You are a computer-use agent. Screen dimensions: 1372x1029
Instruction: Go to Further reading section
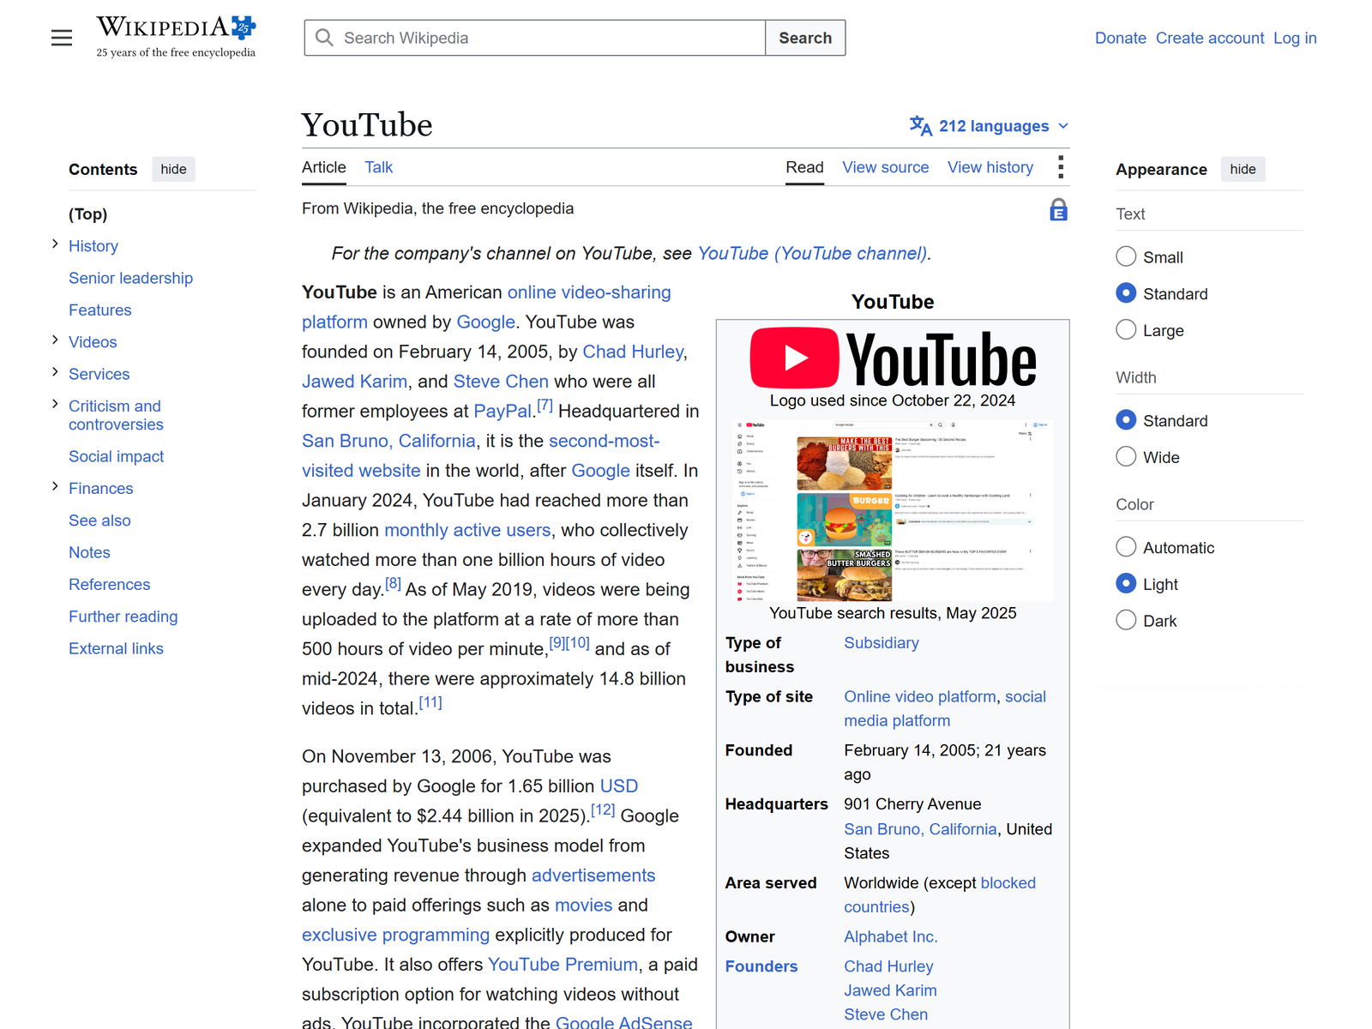[123, 617]
